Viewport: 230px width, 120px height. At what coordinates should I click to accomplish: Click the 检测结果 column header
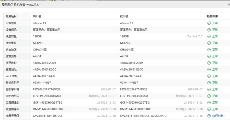click(212, 16)
